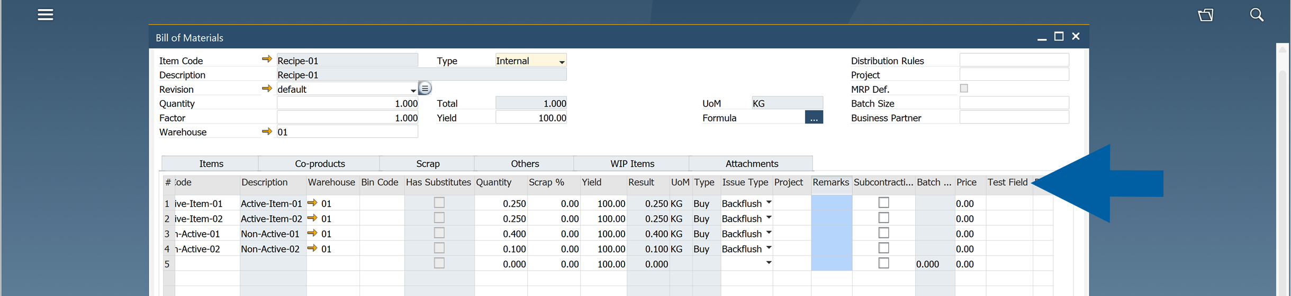Select the Test Field column header
This screenshot has width=1291, height=296.
point(1009,183)
